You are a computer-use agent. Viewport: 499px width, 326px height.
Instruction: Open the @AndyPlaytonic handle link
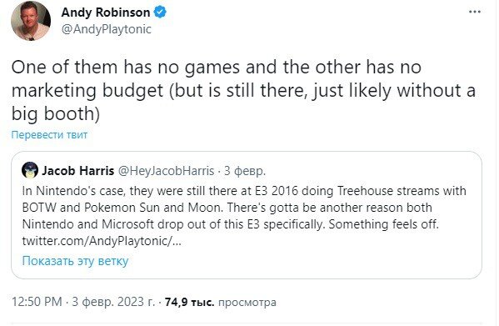coord(107,29)
